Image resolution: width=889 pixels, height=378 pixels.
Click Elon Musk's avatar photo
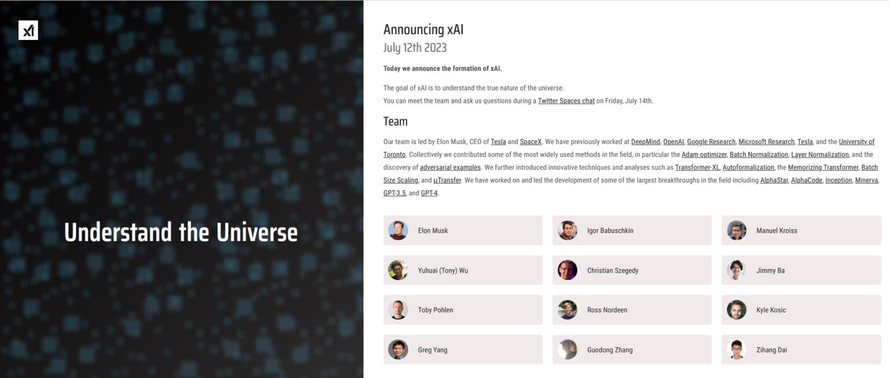[x=398, y=230]
